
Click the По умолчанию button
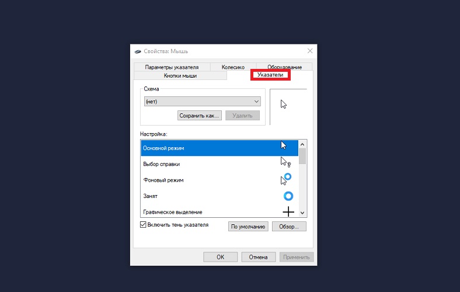pos(248,227)
